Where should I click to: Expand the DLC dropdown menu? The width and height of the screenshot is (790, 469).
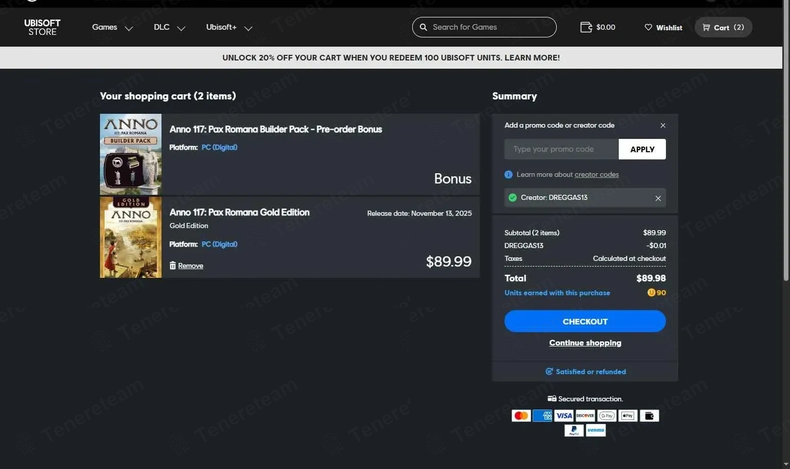coord(169,28)
